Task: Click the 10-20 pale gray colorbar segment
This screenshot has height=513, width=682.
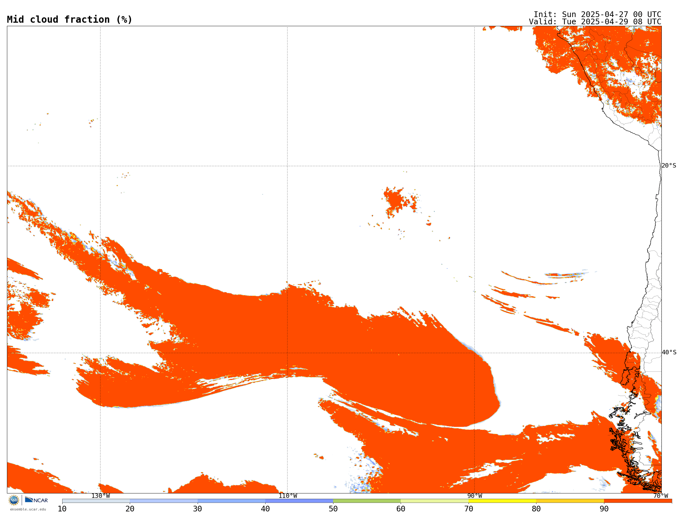Action: (x=96, y=501)
